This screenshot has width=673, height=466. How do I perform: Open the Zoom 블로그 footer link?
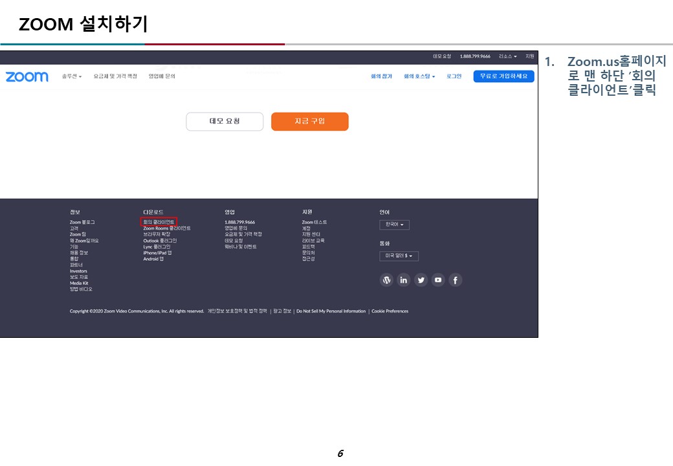pyautogui.click(x=82, y=222)
